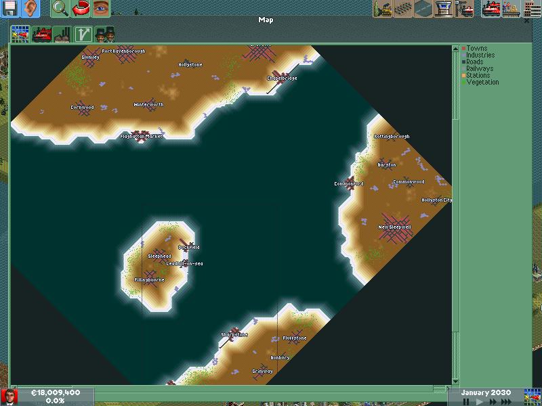
Task: Click Grimway town on the map
Action: click(x=262, y=371)
